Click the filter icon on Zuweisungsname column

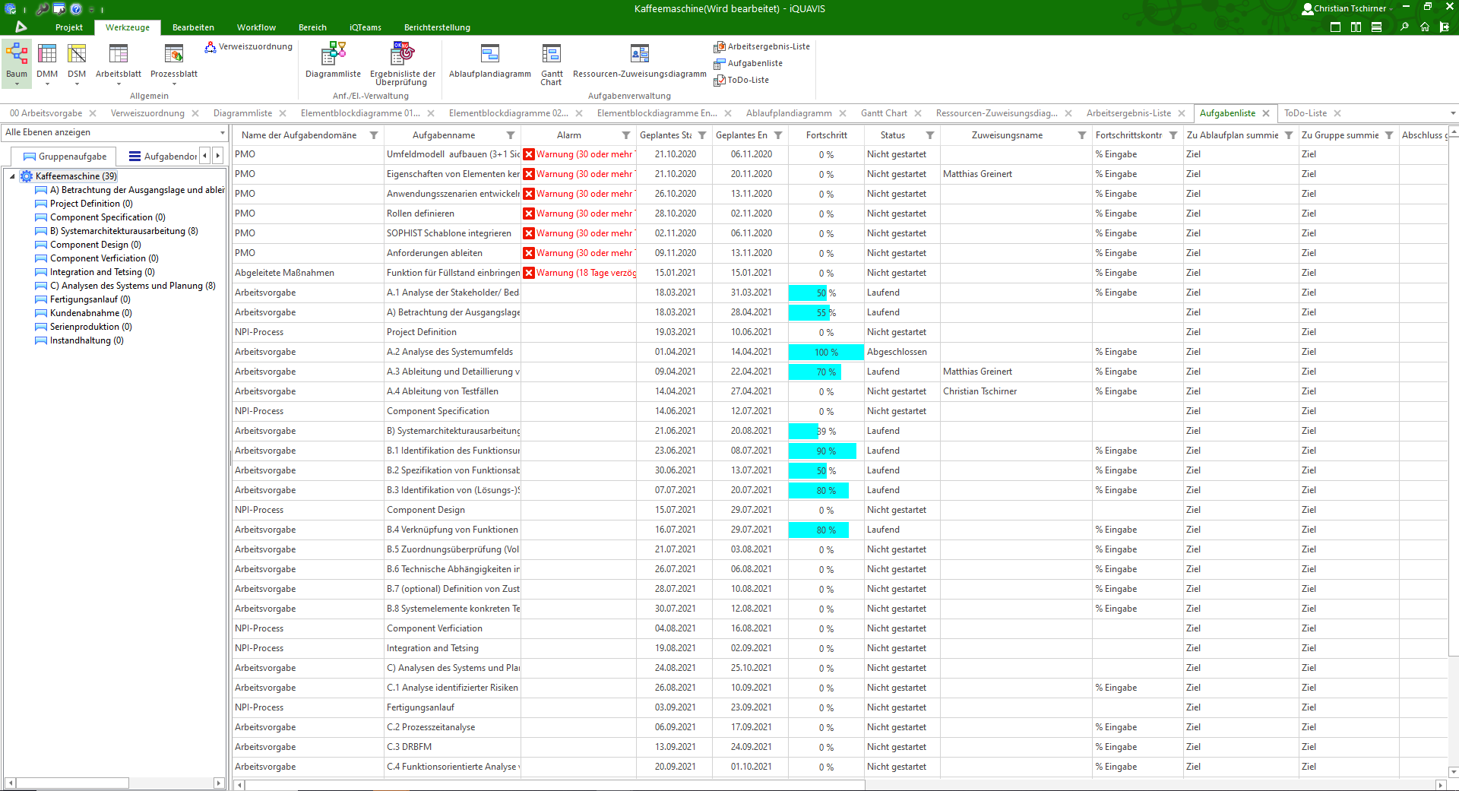pyautogui.click(x=1082, y=135)
